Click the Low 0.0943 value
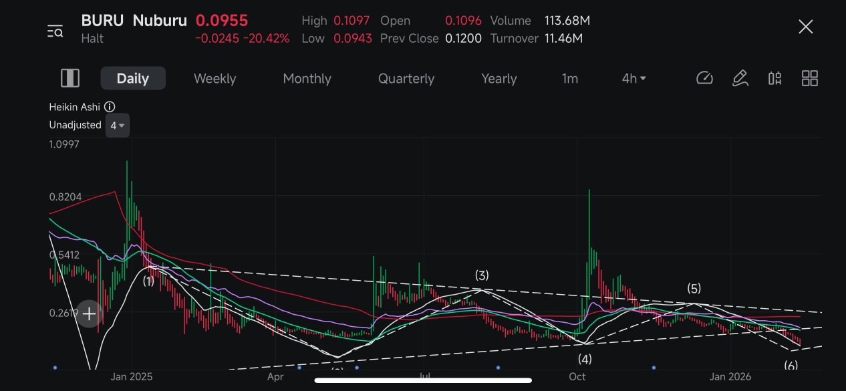This screenshot has height=391, width=846. (353, 39)
